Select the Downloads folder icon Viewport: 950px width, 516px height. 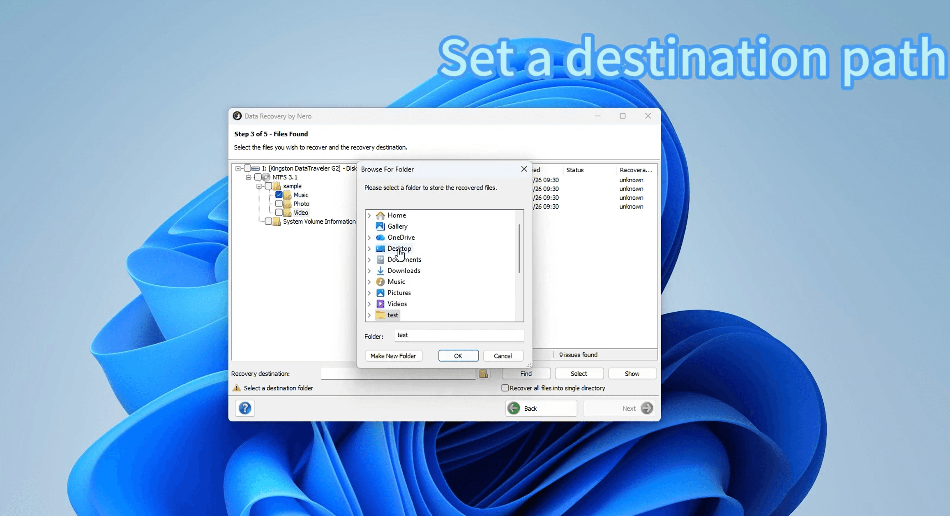click(x=380, y=271)
